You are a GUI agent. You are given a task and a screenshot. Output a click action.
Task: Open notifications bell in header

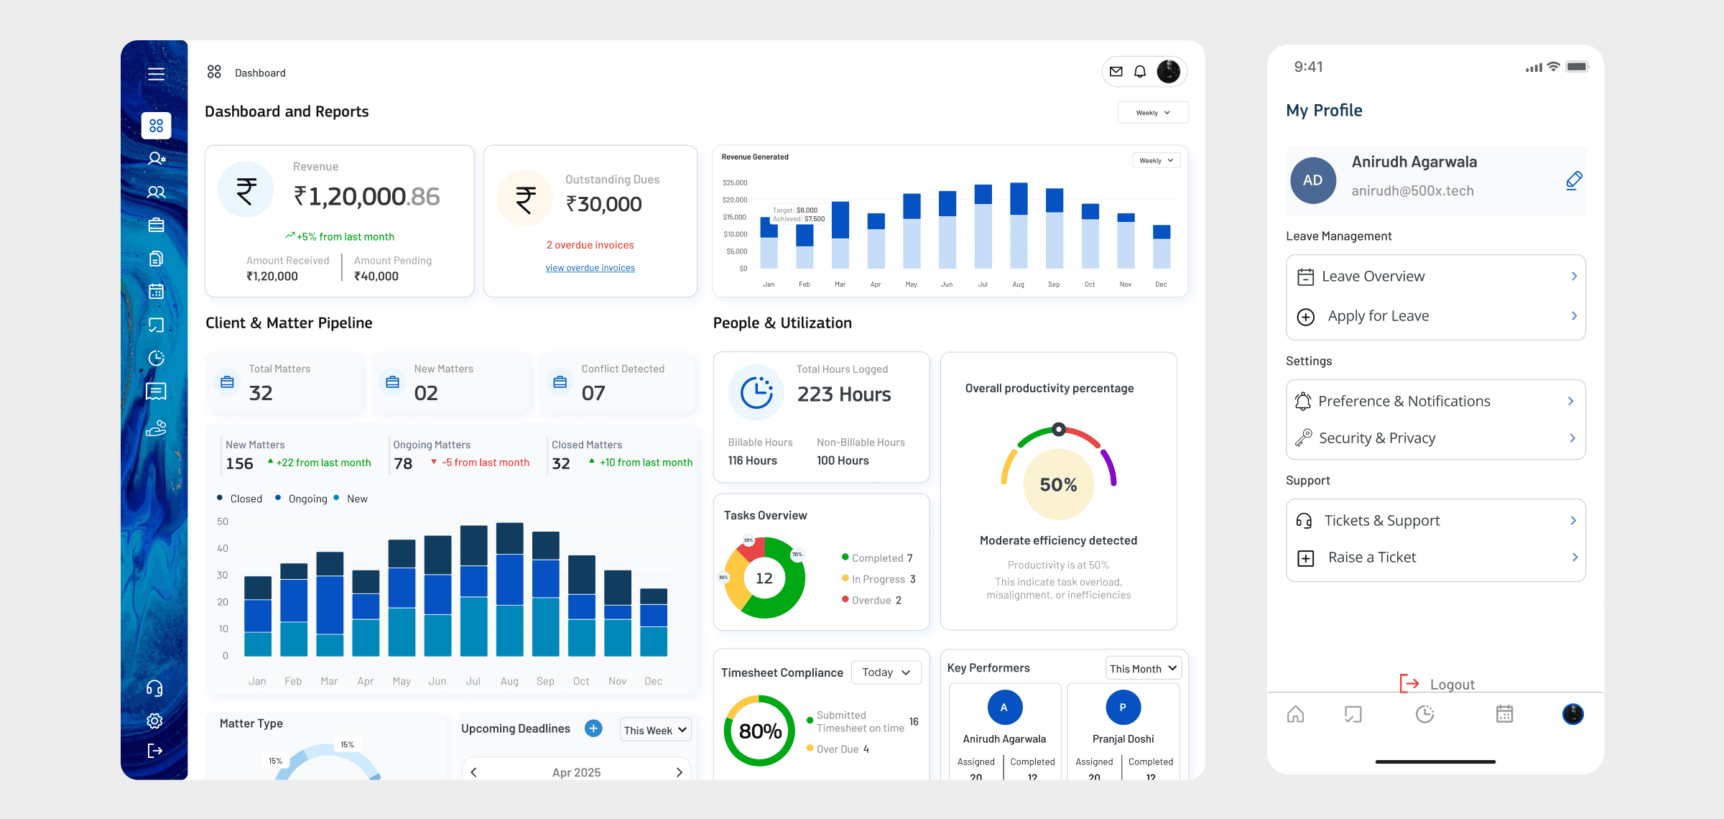click(1140, 72)
